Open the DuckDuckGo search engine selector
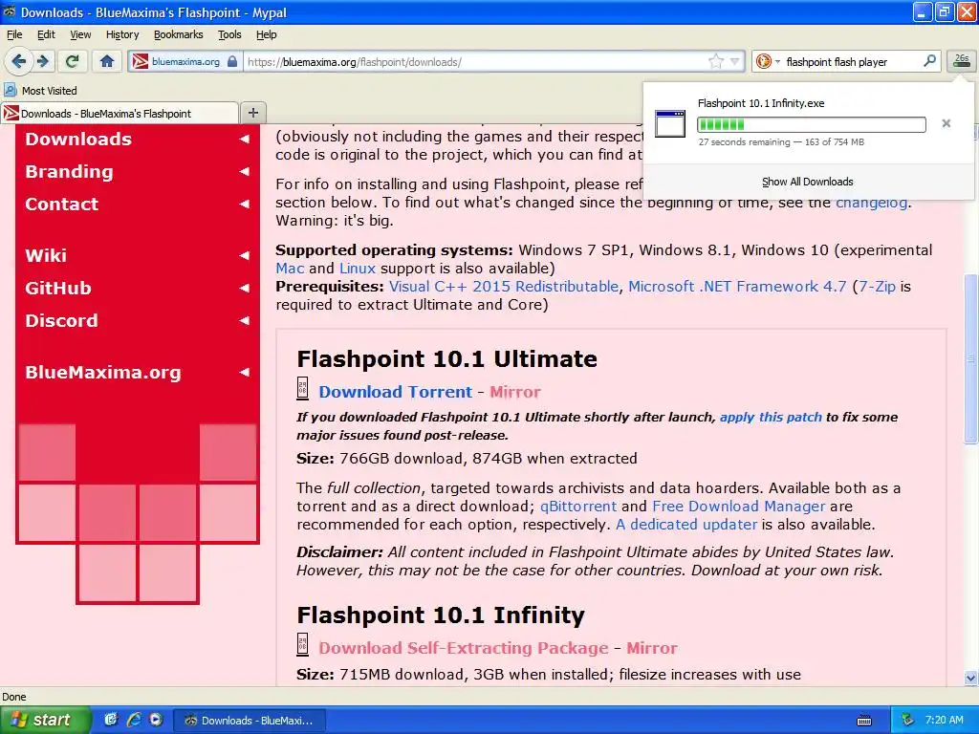Viewport: 979px width, 734px height. (768, 61)
